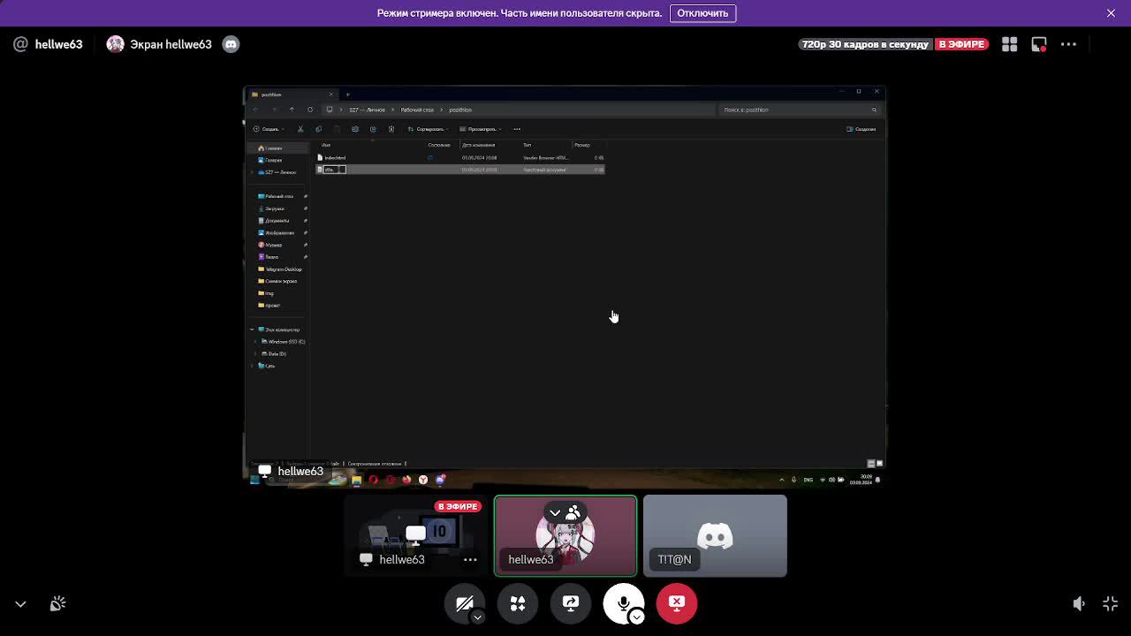This screenshot has width=1131, height=636.
Task: Toggle the member list pill on hellwe63 tile
Action: point(564,512)
